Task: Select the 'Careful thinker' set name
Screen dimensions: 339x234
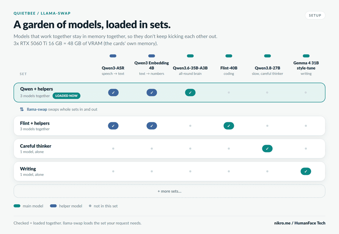Action: tap(36, 146)
